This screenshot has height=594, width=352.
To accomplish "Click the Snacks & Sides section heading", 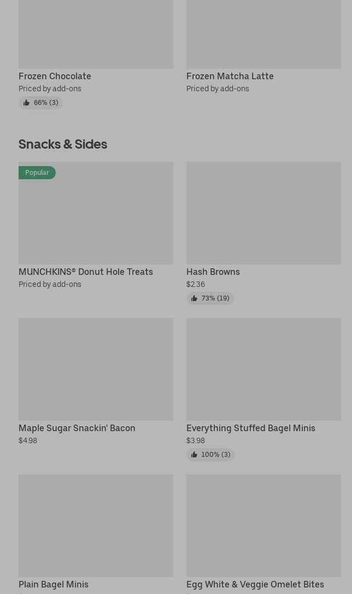I will tap(63, 144).
